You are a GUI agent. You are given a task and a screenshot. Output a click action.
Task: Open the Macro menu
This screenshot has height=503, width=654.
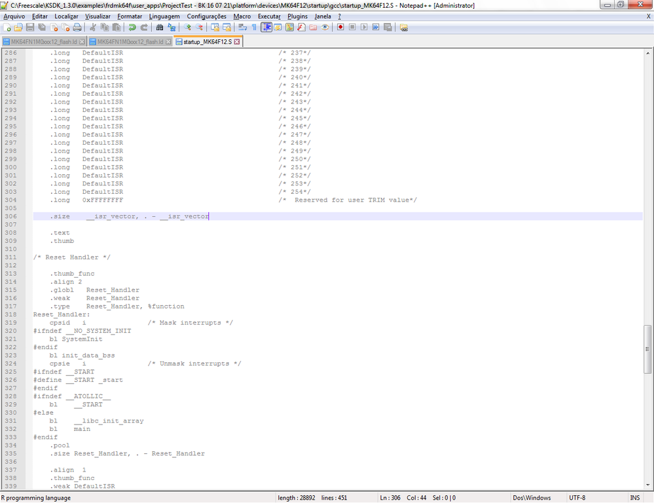pos(242,16)
